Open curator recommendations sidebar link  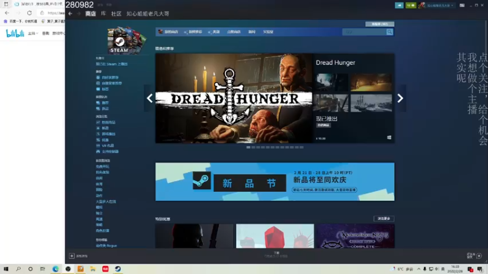(x=109, y=83)
